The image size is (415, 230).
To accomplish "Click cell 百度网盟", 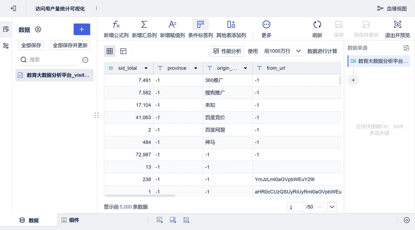I will (x=228, y=130).
